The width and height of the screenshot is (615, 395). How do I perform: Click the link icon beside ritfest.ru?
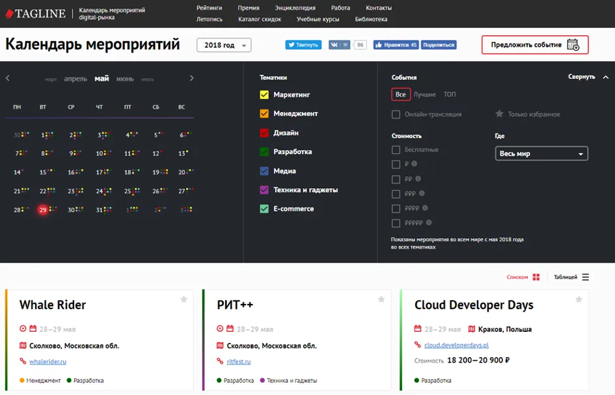(x=220, y=361)
